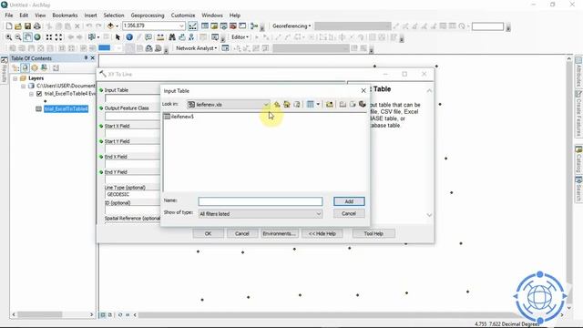Open the Catalog window toolbar icon

(x=214, y=26)
